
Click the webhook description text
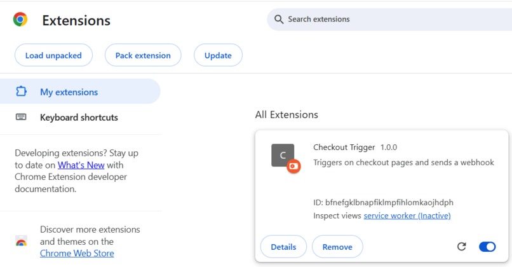(x=403, y=162)
